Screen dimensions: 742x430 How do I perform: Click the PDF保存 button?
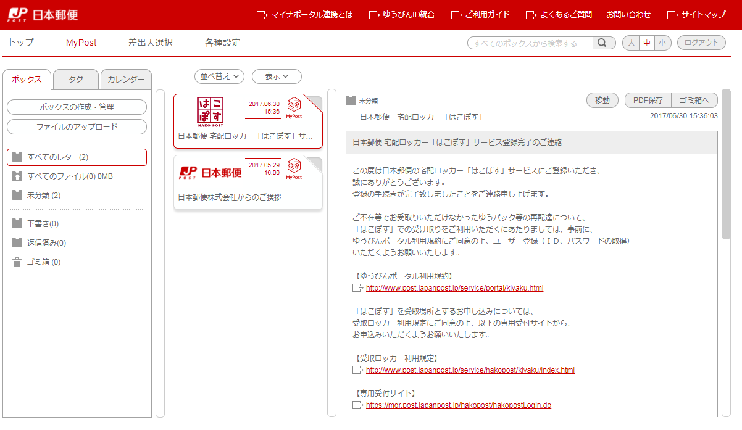(648, 100)
